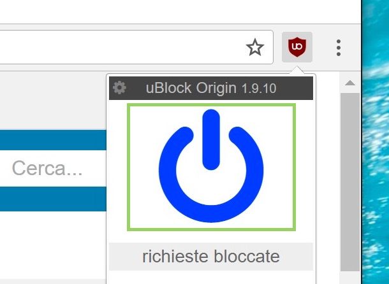Click the empty tab strip above address bar
Image resolution: width=389 pixels, height=284 pixels.
[x=180, y=12]
